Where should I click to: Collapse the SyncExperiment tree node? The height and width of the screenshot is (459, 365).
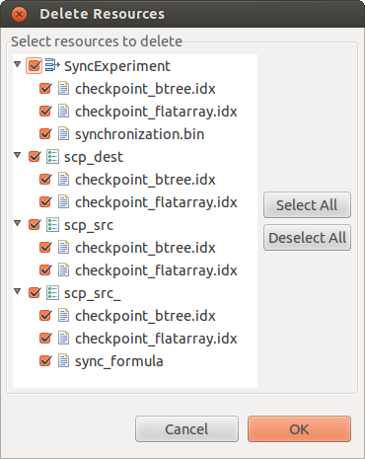(x=18, y=64)
